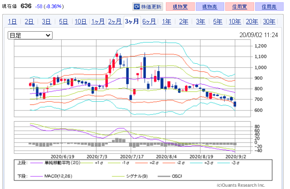290x189 pixels.
Task: Select the 10年 range tab
Action: [235, 22]
